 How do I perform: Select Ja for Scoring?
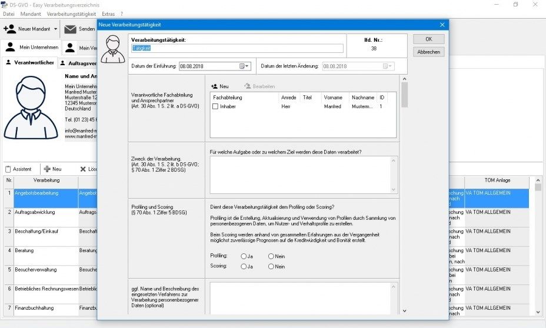pos(244,266)
